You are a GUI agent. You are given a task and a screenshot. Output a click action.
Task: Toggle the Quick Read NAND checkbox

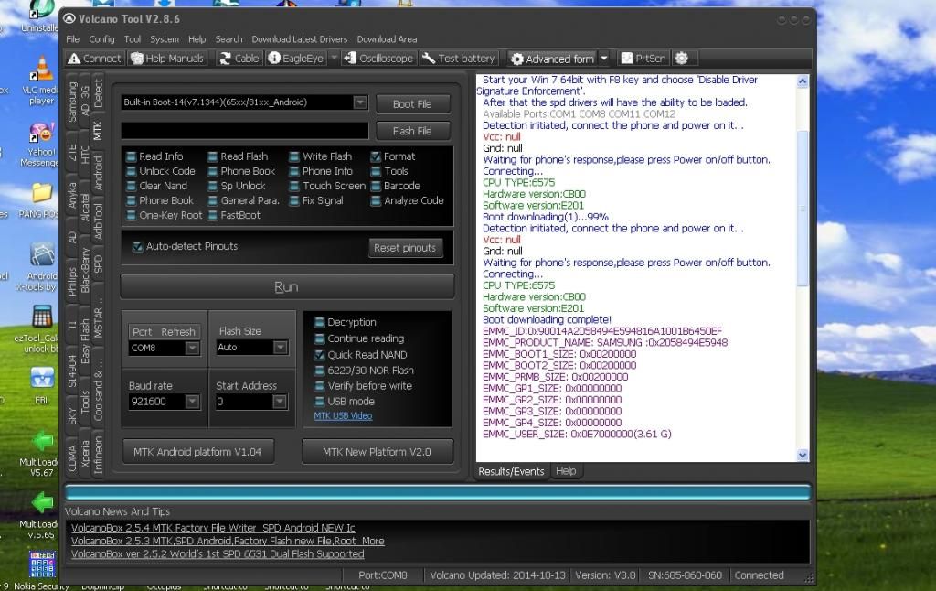[319, 355]
